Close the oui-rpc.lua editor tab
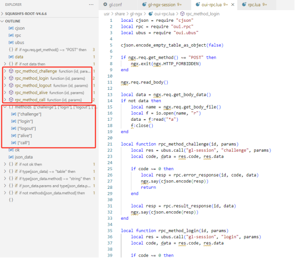 tap(233, 4)
